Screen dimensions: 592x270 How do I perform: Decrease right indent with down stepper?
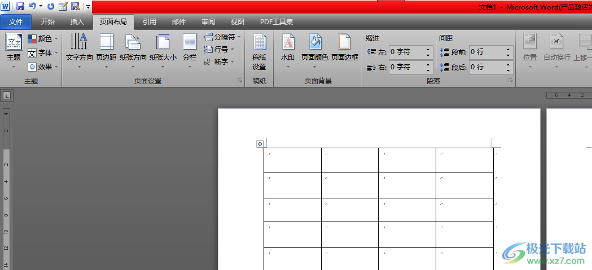[428, 70]
